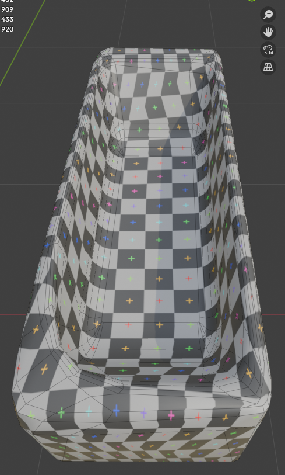Click the large orange cross on front rim
Image resolution: width=285 pixels, height=475 pixels.
click(x=225, y=417)
